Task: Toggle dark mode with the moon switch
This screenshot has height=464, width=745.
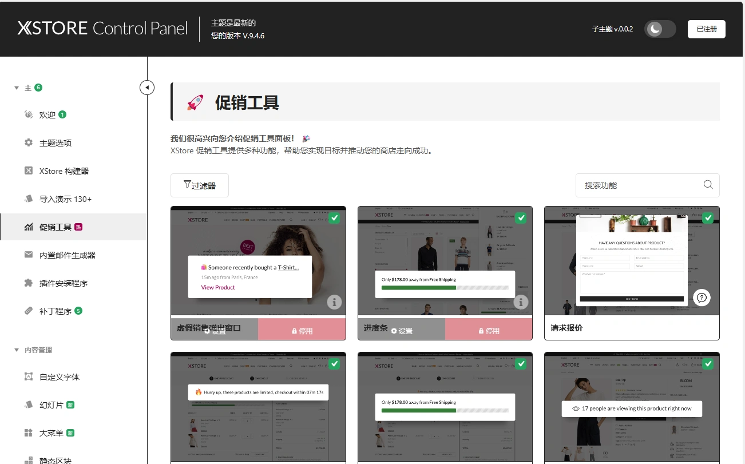Action: pos(660,29)
